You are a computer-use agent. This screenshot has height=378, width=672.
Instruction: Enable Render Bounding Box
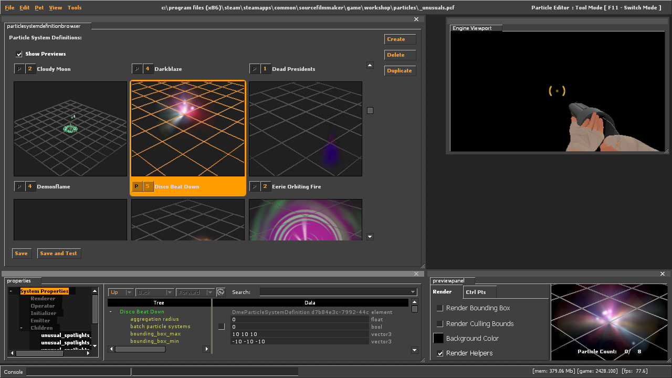point(440,308)
